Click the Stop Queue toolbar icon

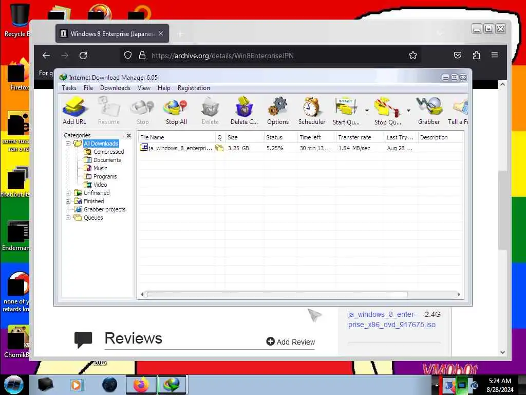pos(387,111)
